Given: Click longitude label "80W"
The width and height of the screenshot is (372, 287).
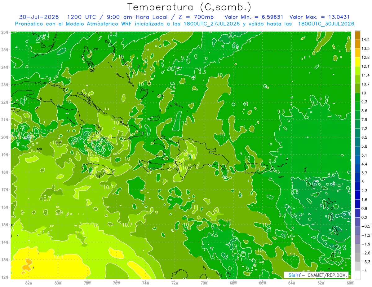Looking at the screenshot, I should click(58, 283).
